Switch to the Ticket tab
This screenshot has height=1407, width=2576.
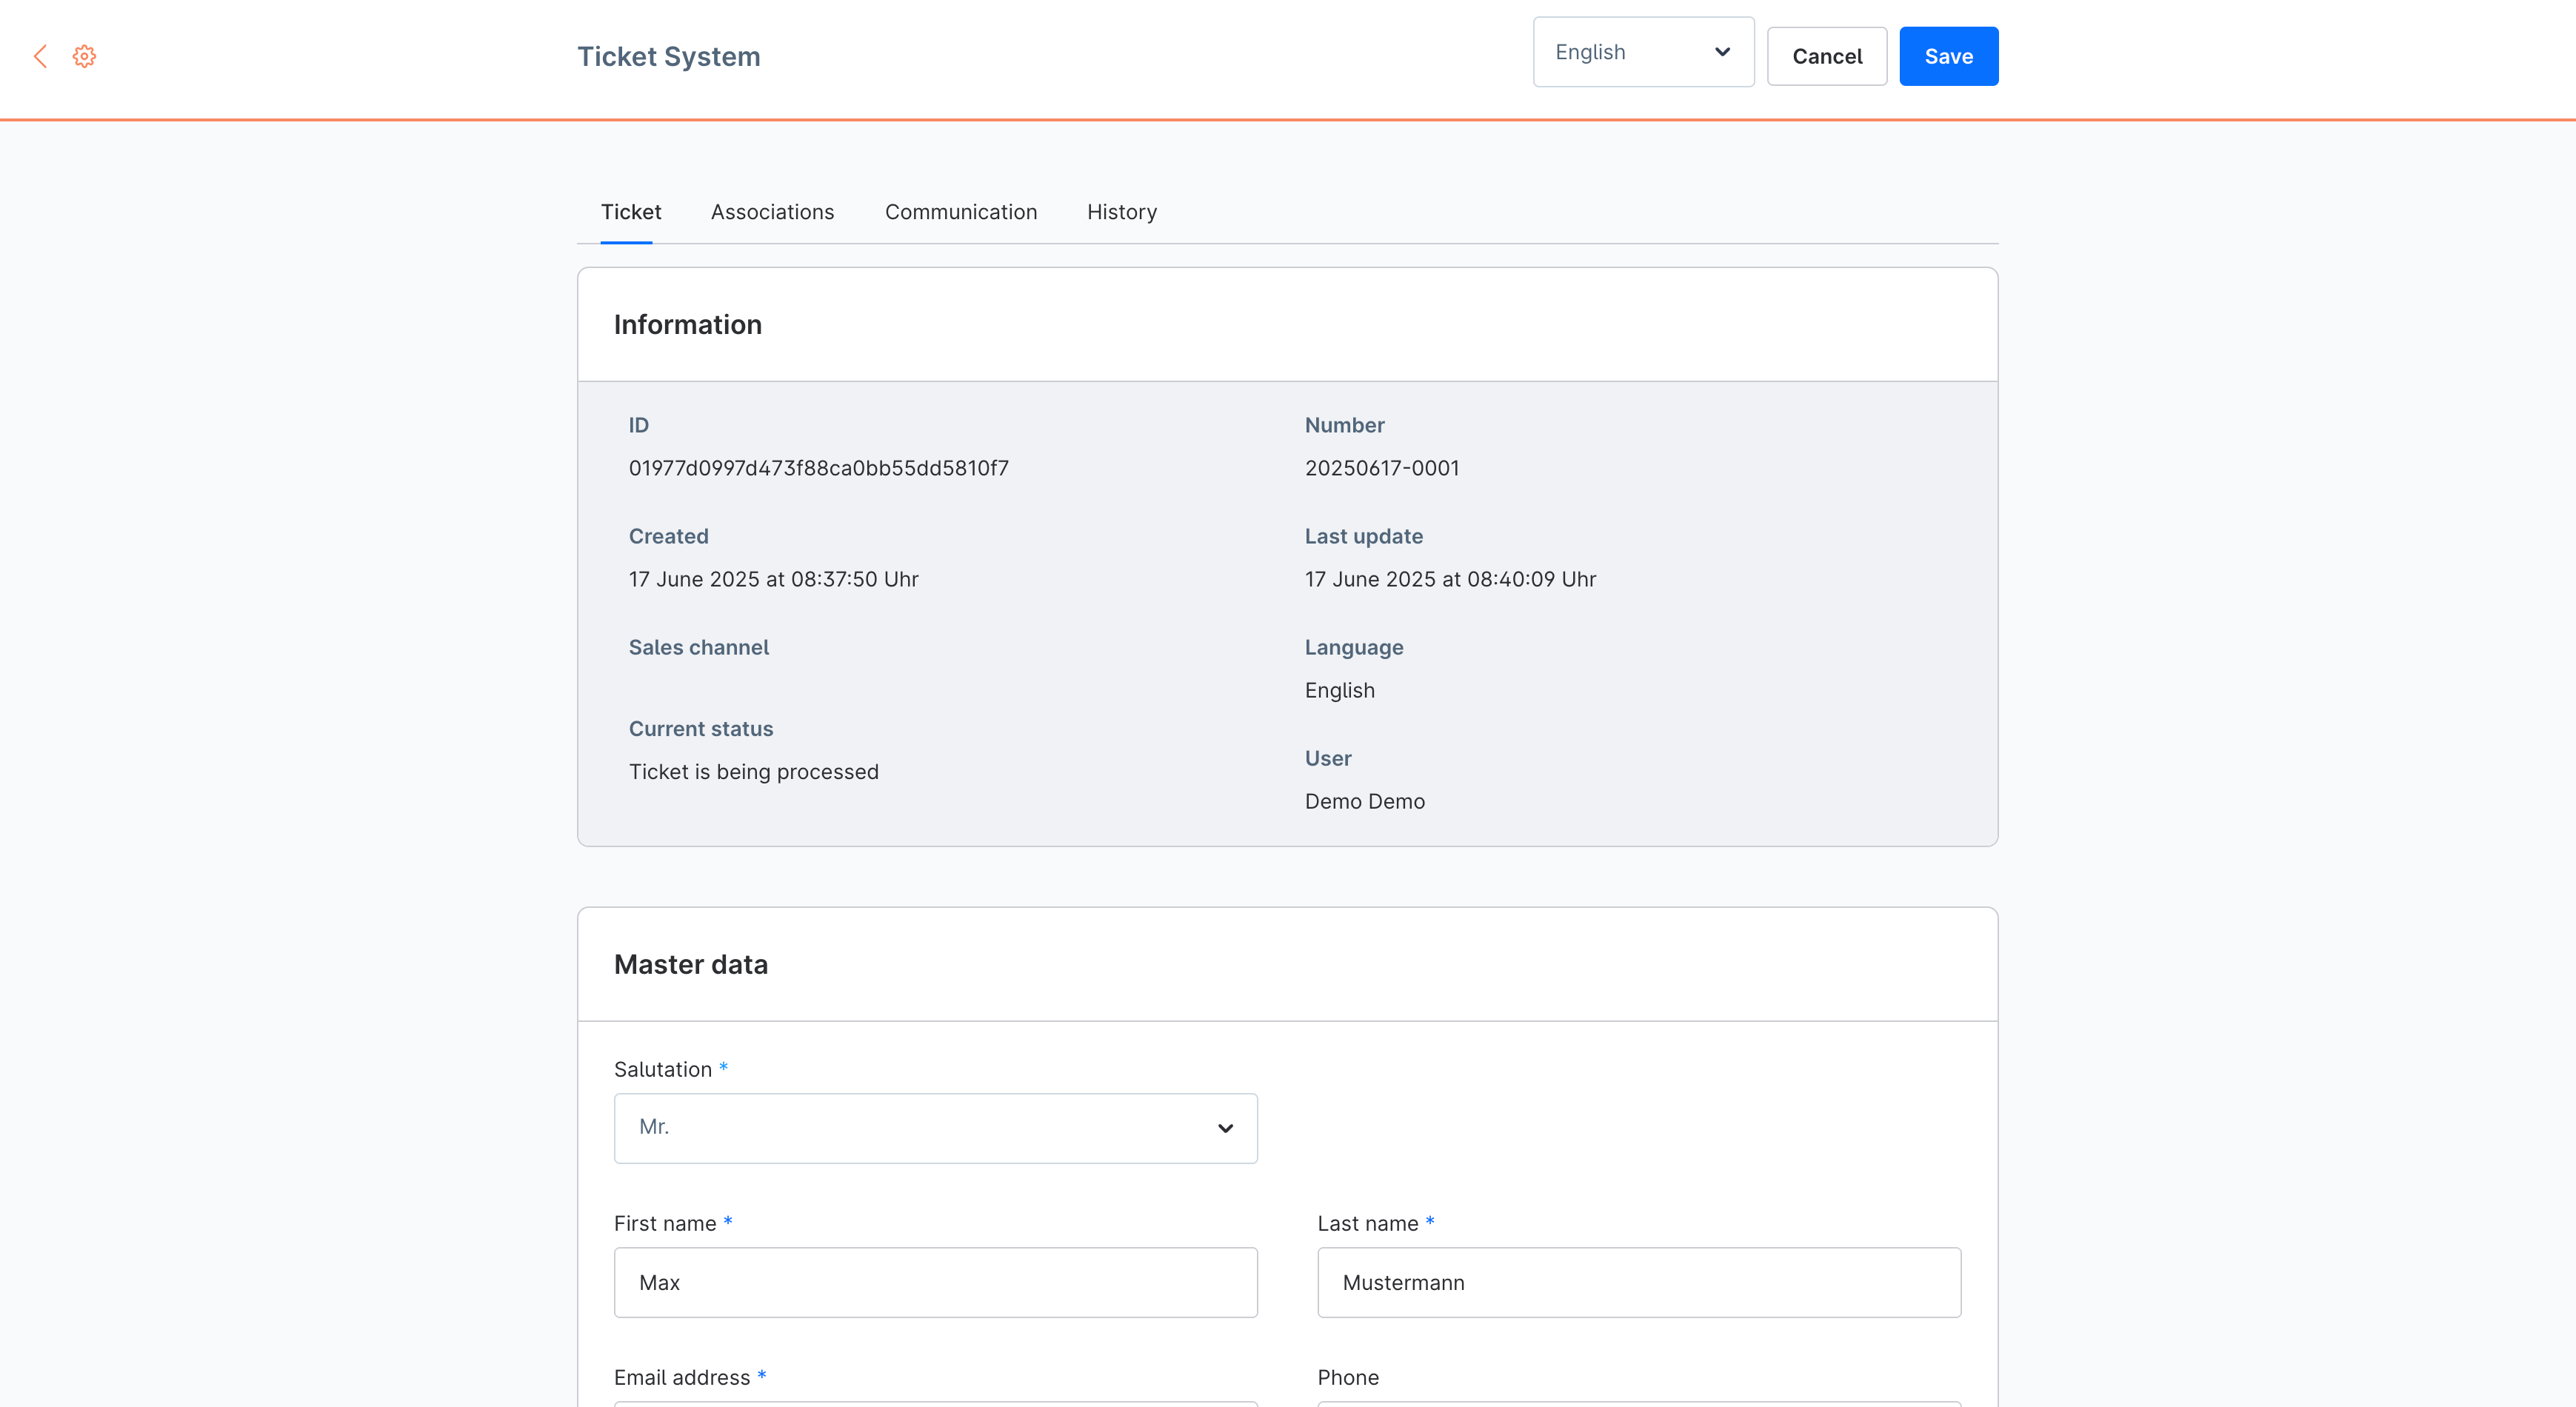coord(630,212)
